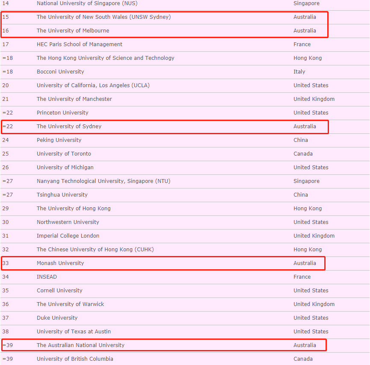Select the Princeton University name
Image resolution: width=370 pixels, height=365 pixels.
(62, 113)
